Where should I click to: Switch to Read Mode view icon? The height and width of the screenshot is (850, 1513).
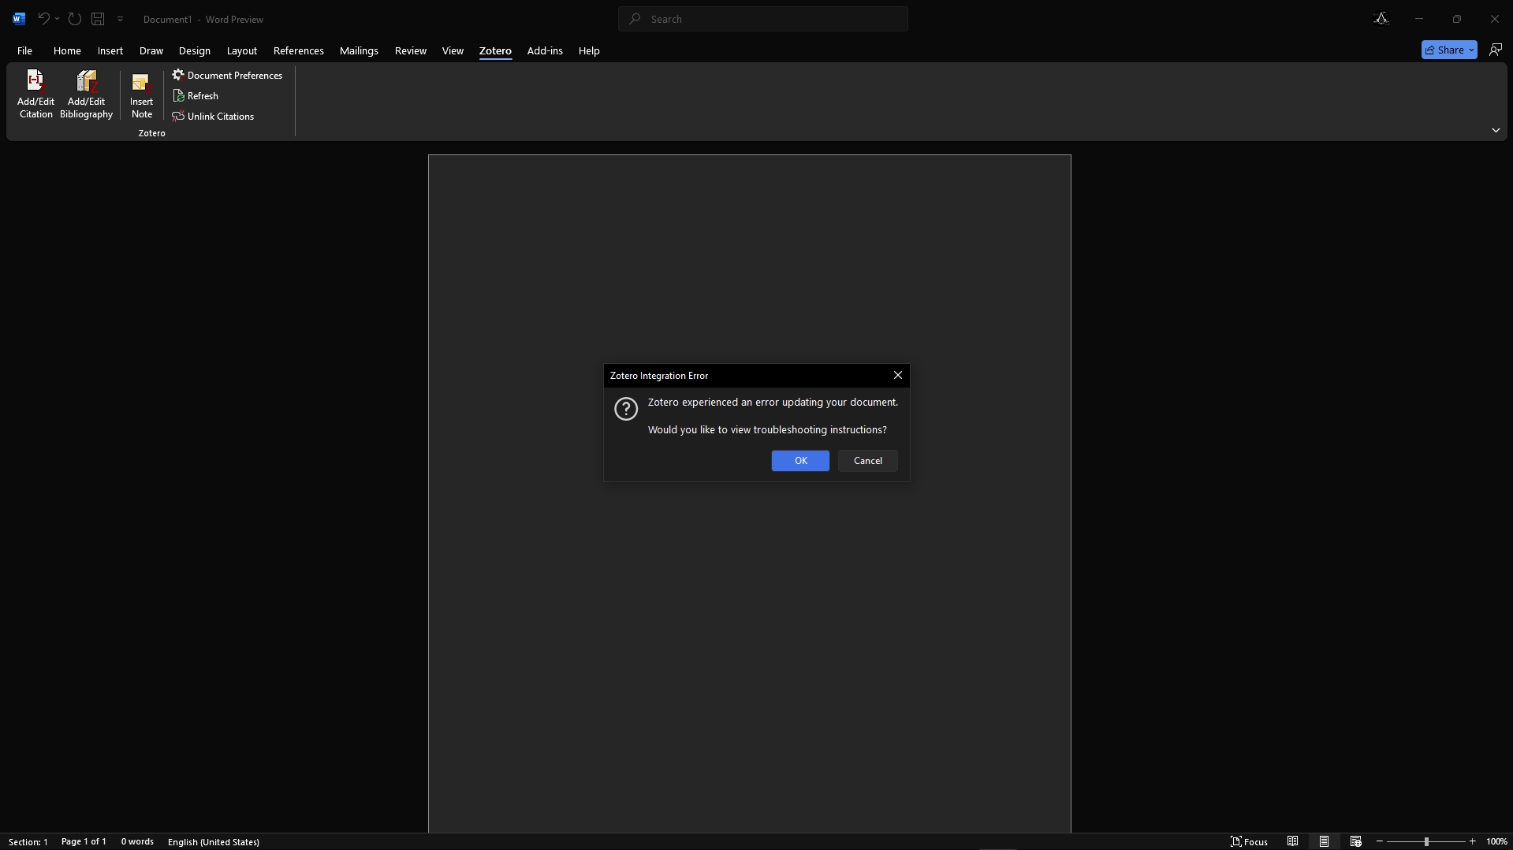tap(1292, 841)
